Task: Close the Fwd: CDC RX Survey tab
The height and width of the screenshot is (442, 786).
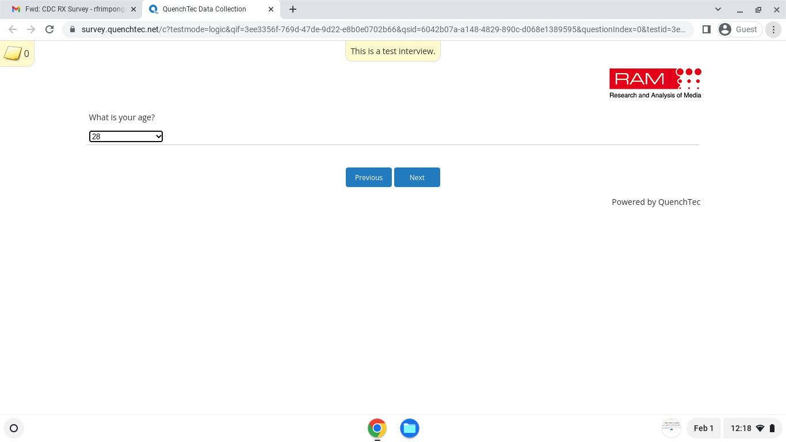Action: (133, 9)
